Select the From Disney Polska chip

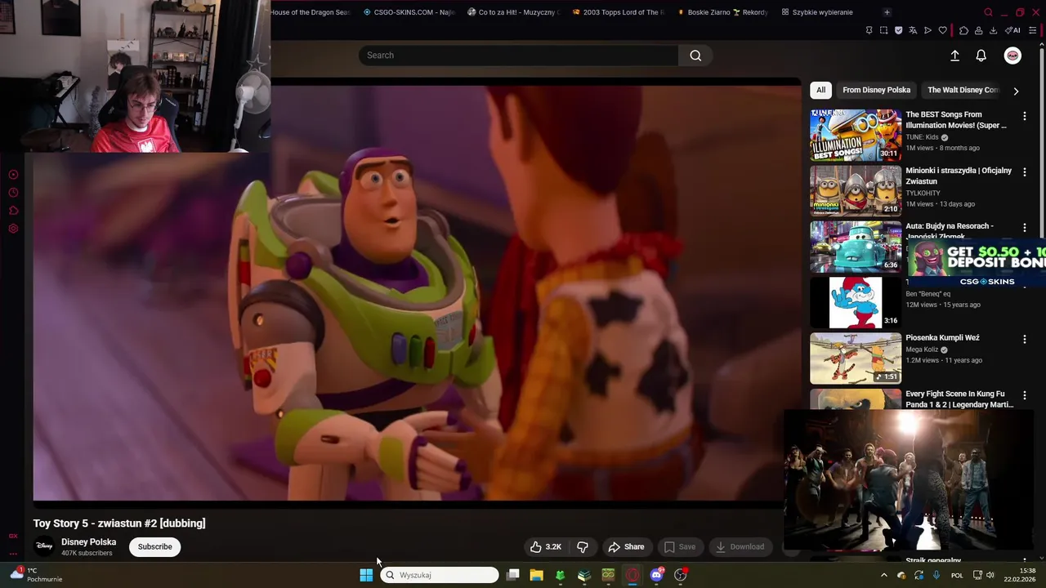pos(876,90)
